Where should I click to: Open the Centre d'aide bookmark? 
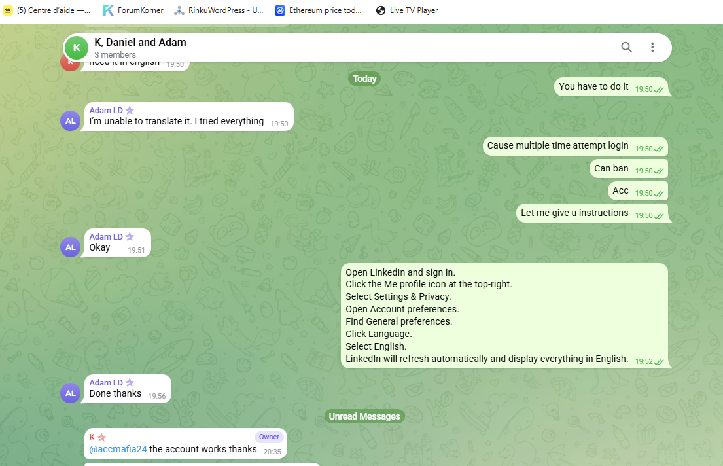[x=46, y=10]
